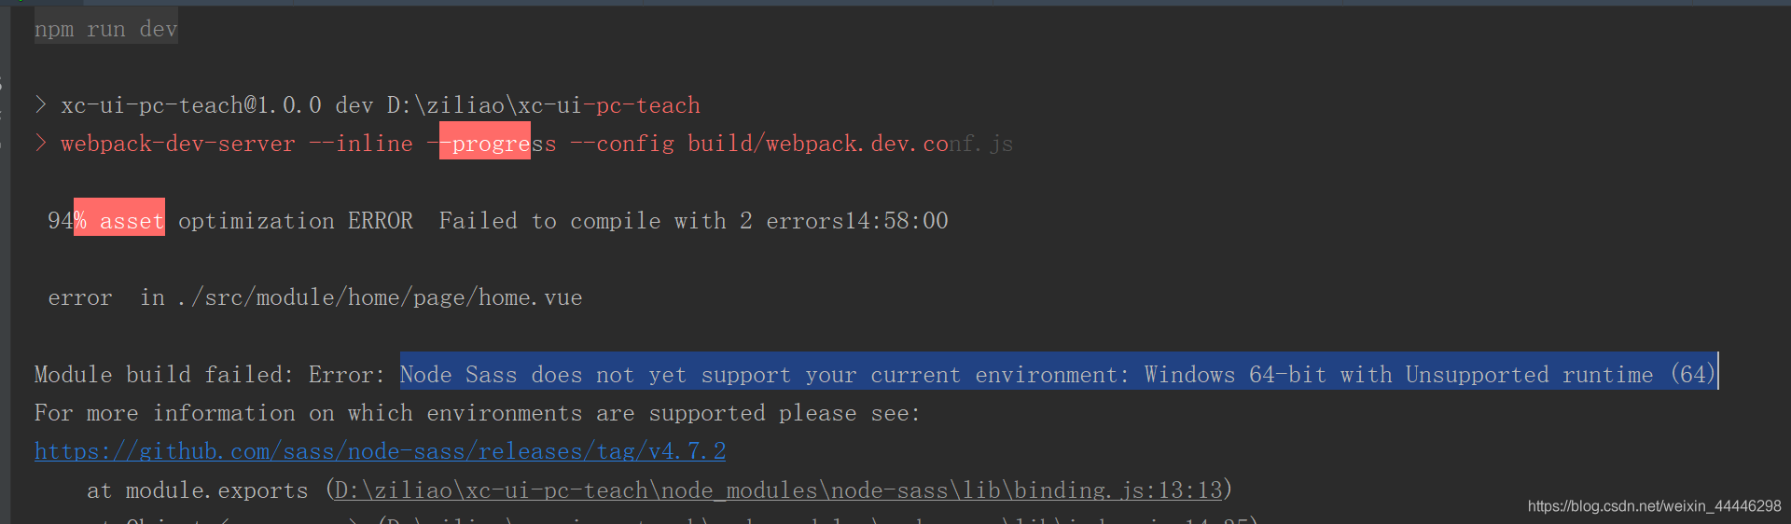
Task: Open the binding.js:13:13 file path link
Action: point(778,490)
